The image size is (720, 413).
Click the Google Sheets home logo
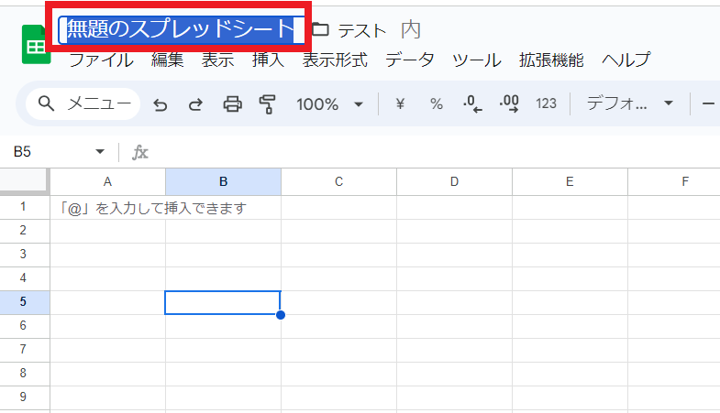(x=37, y=45)
